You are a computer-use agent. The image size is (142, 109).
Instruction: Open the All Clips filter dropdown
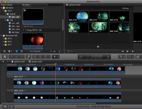27,5
